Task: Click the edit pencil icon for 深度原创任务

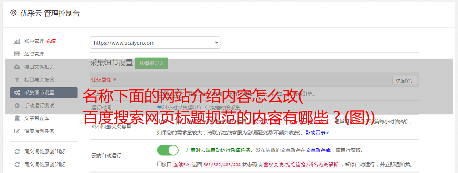Action: (x=17, y=131)
